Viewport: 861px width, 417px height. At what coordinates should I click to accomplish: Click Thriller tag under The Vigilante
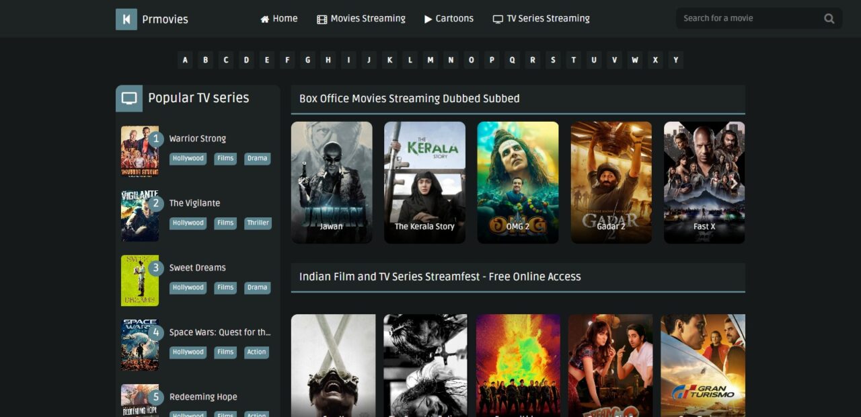pyautogui.click(x=258, y=223)
